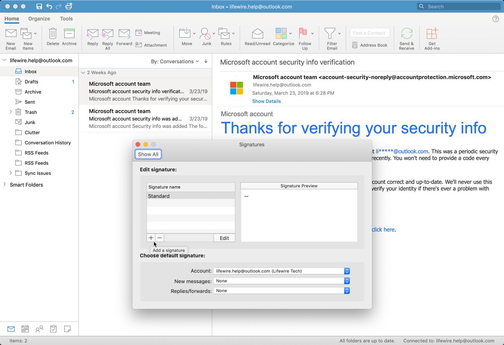504x345 pixels.
Task: Collapse the 2 Weeks Ago group
Action: click(x=83, y=73)
